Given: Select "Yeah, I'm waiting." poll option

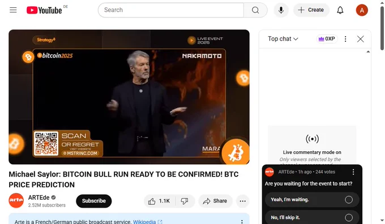Looking at the screenshot, I should [x=312, y=200].
